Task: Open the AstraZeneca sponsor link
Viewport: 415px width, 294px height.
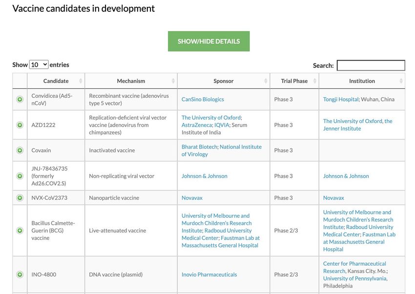Action: point(197,125)
